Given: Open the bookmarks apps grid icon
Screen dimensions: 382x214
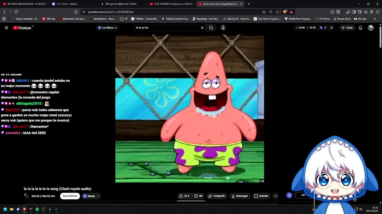Looking at the screenshot, I should point(4,19).
